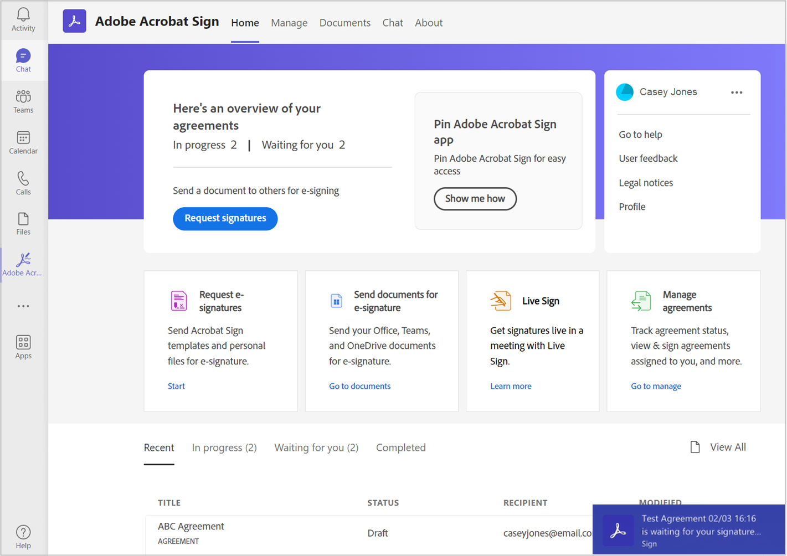Screen dimensions: 787x556
Task: Click Go to help link
Action: tap(640, 135)
